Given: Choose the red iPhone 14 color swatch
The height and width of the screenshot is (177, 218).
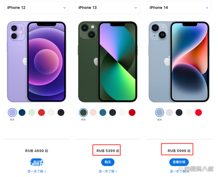Looking at the screenshot, I should tap(198, 112).
